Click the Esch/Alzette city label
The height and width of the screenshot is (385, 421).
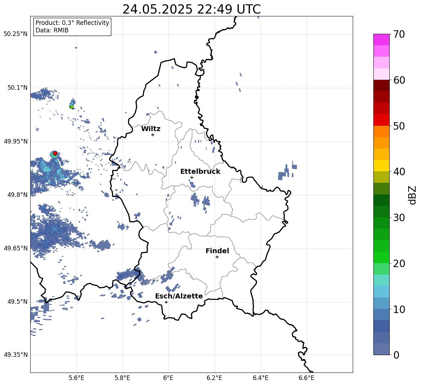tap(179, 296)
